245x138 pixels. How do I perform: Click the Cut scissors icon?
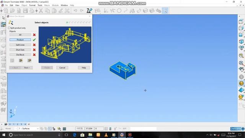coord(41,11)
